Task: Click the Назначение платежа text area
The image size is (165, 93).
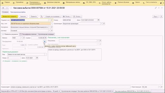Action: (x=75, y=54)
